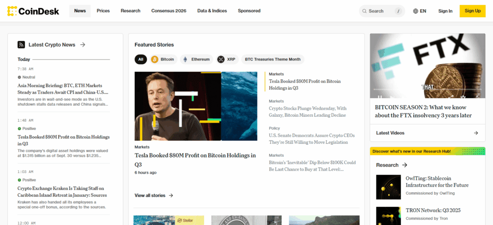Click the globe language icon
Viewport: 493px width, 225px height.
415,11
